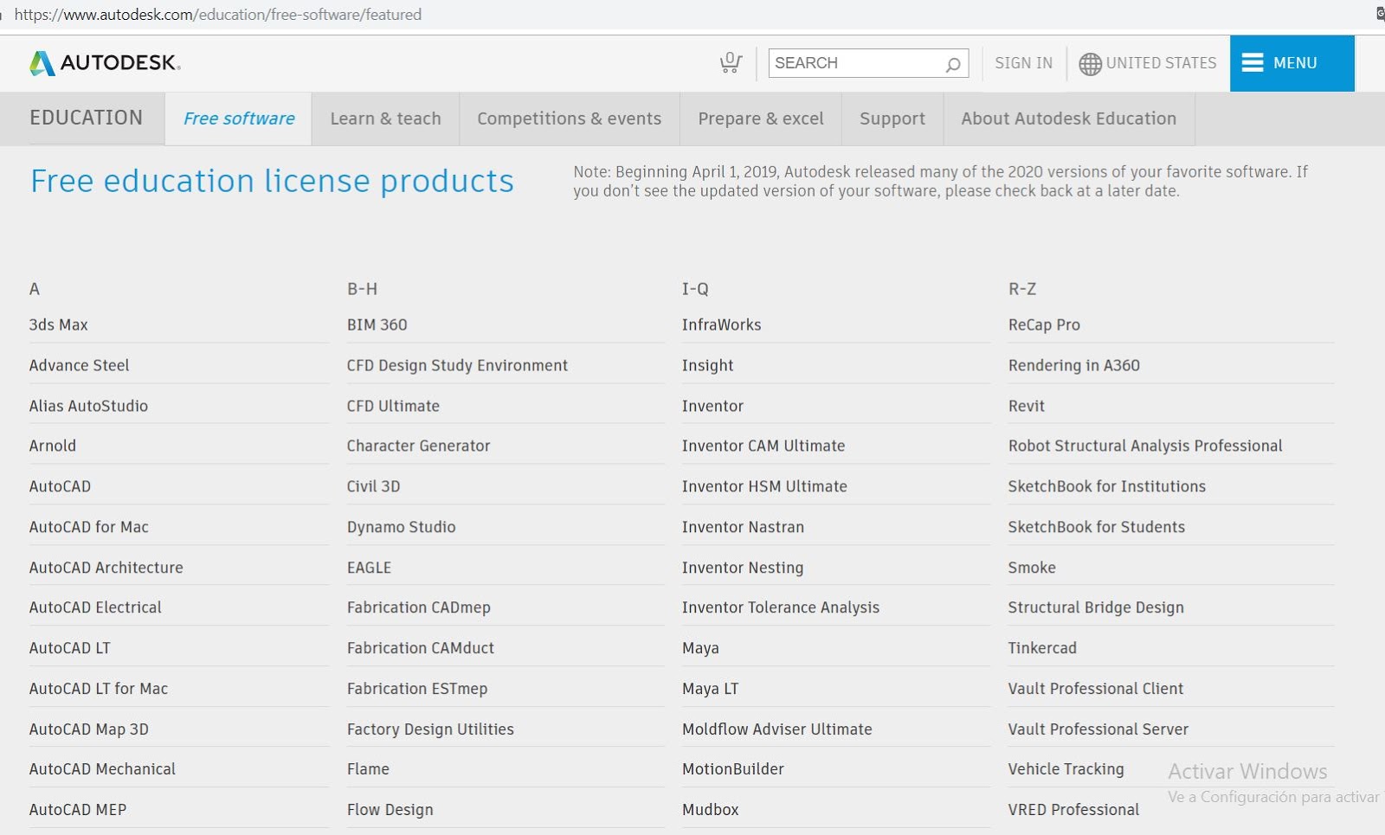Image resolution: width=1385 pixels, height=835 pixels.
Task: Open MotionBuilder link
Action: [733, 769]
